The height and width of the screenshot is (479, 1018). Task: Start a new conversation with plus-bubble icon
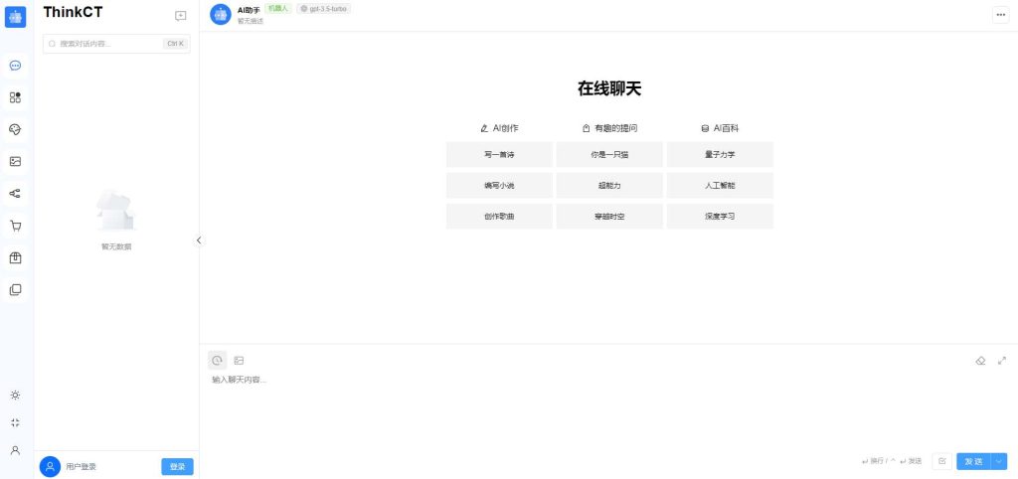(181, 16)
